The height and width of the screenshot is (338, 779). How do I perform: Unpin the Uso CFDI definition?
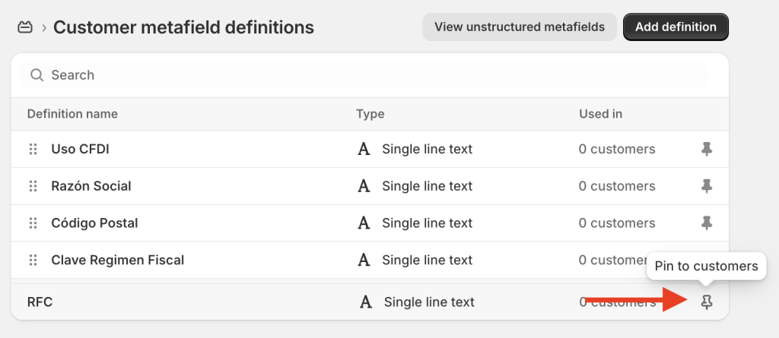707,149
